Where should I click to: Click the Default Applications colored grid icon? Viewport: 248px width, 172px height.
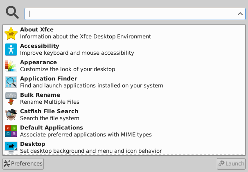pyautogui.click(x=11, y=131)
